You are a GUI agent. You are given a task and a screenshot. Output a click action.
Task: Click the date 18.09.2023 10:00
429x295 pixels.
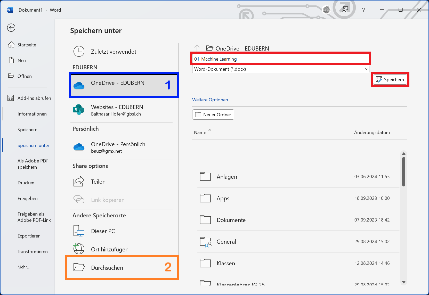tap(372, 198)
